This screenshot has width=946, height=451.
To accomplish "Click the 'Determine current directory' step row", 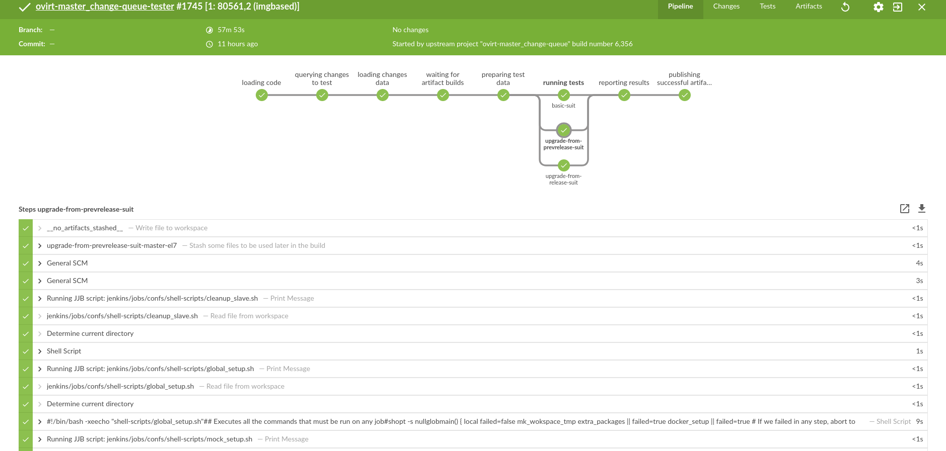I will 90,334.
